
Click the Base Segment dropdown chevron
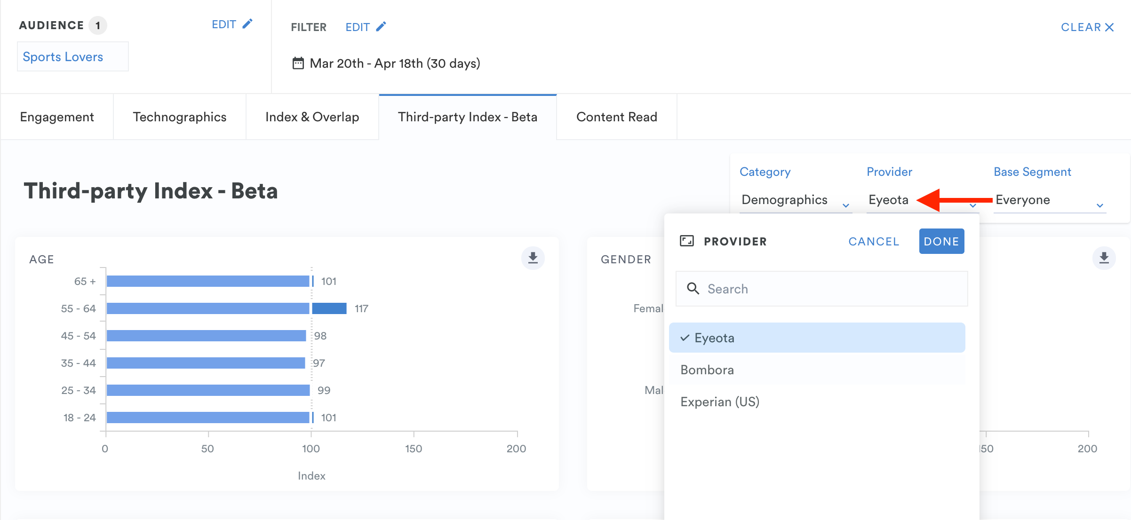point(1100,205)
